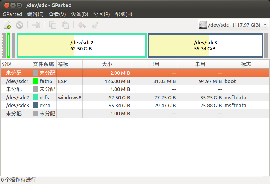The width and height of the screenshot is (270, 184).
Task: Maximize the GParted window
Action: pos(19,5)
